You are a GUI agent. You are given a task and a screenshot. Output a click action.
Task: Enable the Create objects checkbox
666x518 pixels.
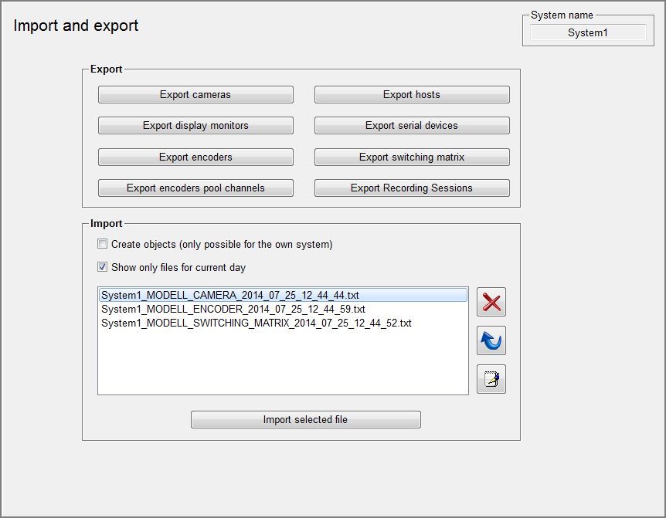pyautogui.click(x=103, y=245)
